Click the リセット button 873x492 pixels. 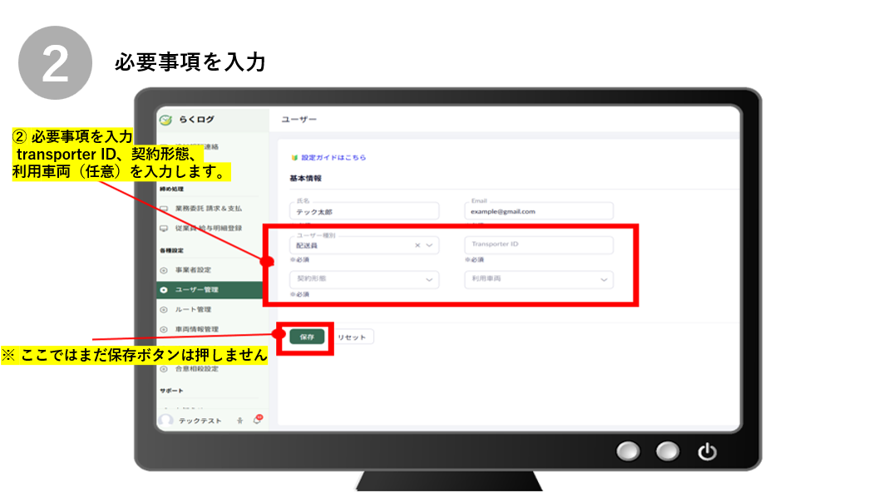(351, 337)
